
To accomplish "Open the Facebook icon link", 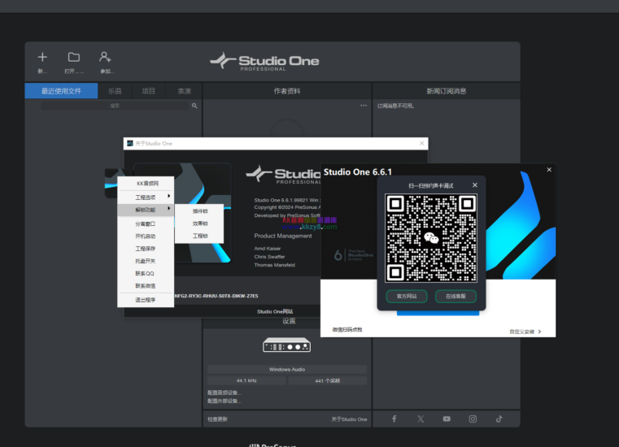I will 394,419.
